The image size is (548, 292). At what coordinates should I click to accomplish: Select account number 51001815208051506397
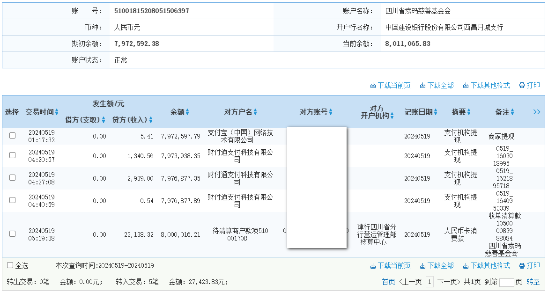pyautogui.click(x=151, y=11)
